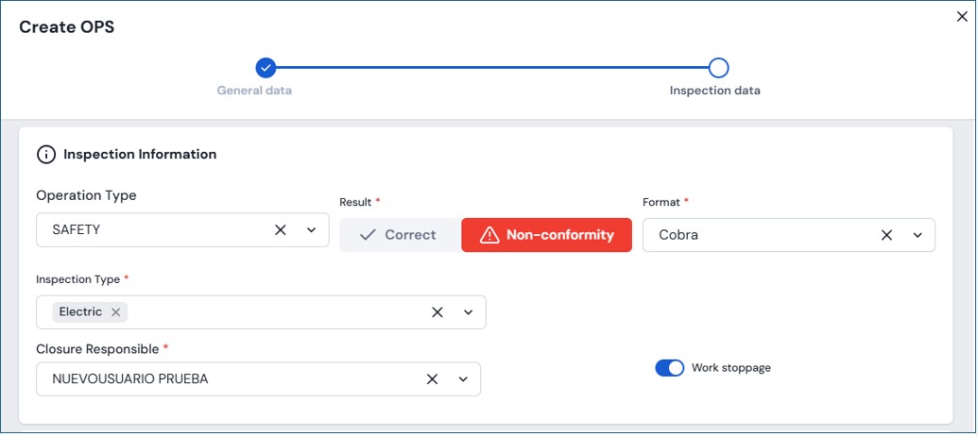
Task: Clear the SAFETY operation type selection
Action: point(281,230)
